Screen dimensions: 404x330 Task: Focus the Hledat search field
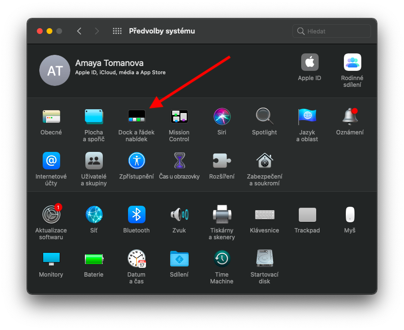coord(332,31)
